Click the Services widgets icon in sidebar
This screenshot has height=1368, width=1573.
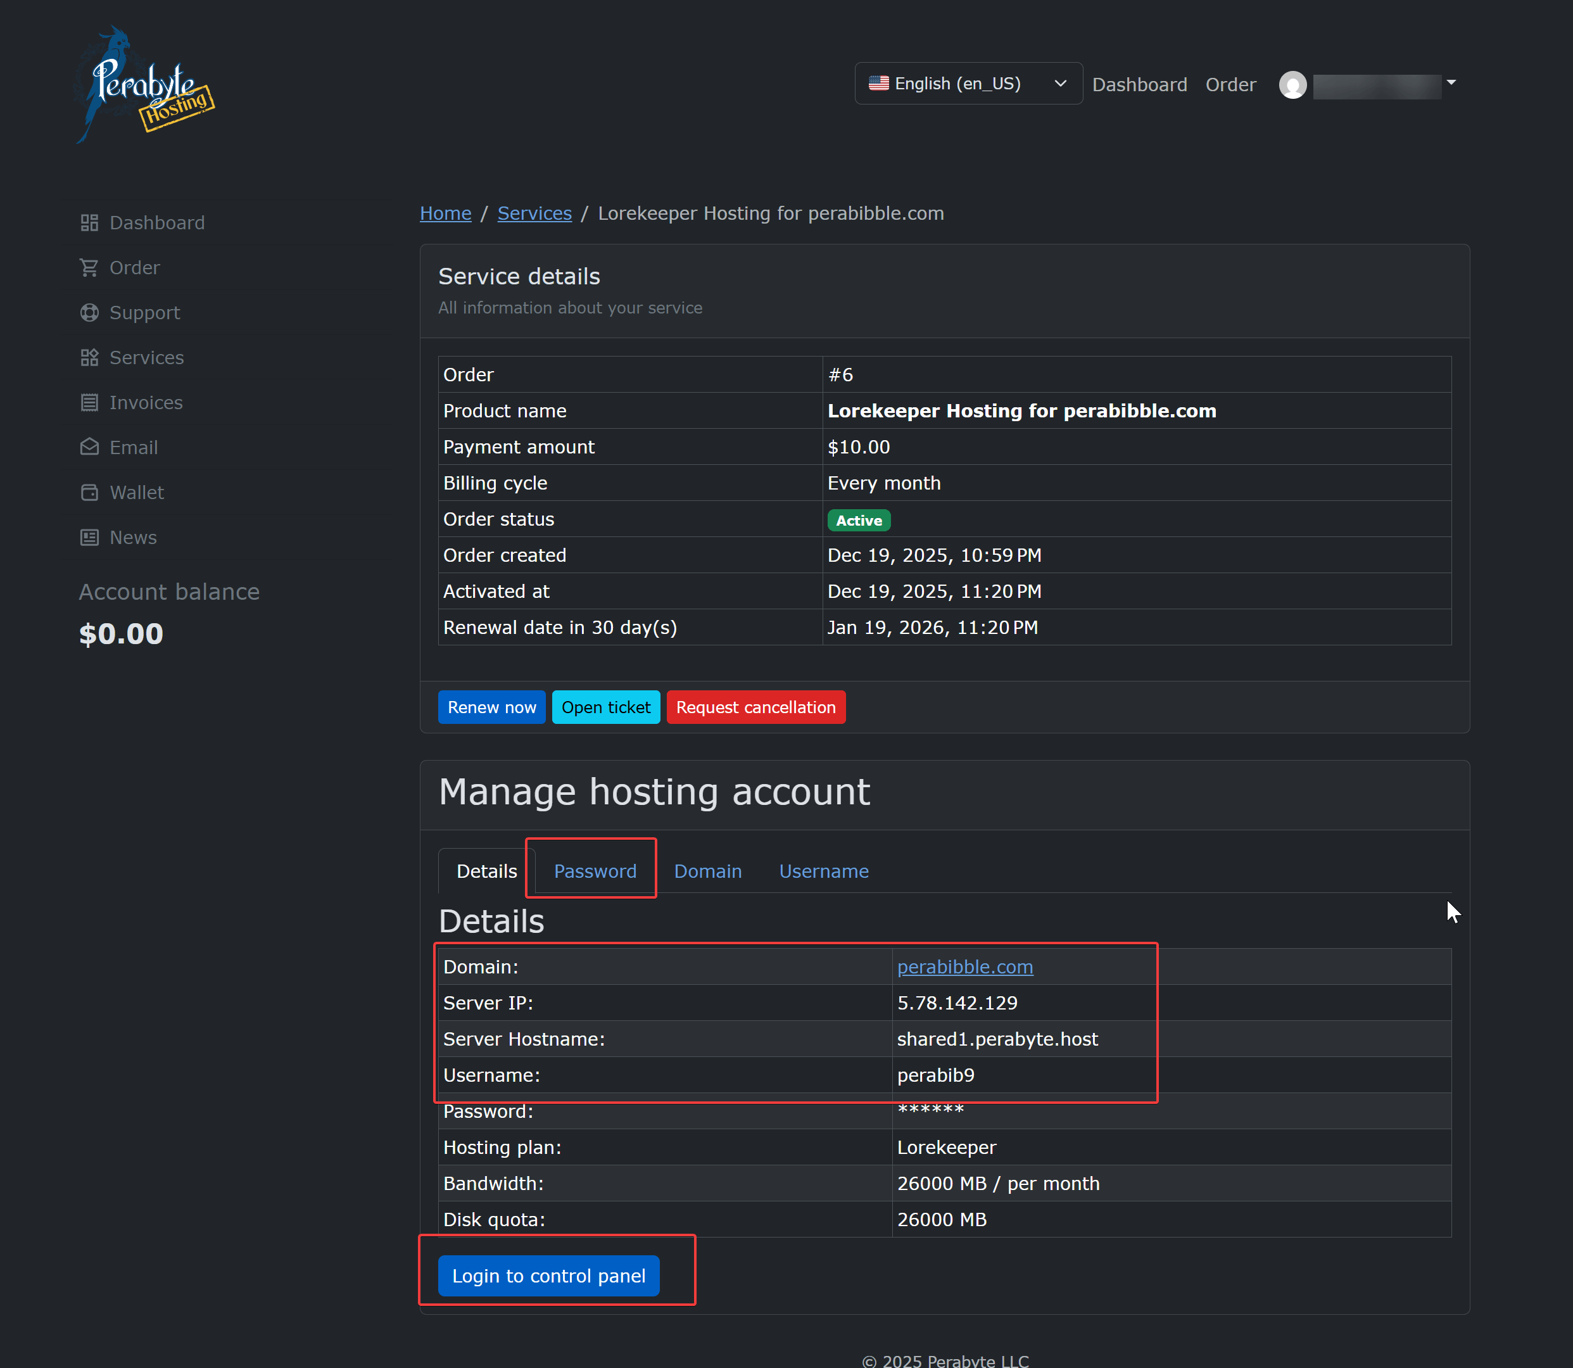coord(89,358)
